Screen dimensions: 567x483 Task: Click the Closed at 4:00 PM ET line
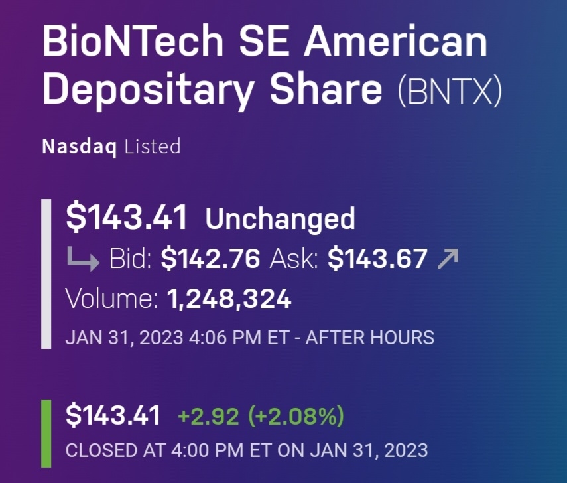coord(247,450)
